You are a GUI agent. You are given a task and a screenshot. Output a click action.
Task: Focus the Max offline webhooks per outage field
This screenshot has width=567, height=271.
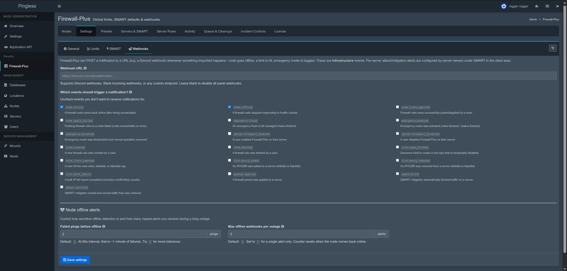pyautogui.click(x=301, y=234)
